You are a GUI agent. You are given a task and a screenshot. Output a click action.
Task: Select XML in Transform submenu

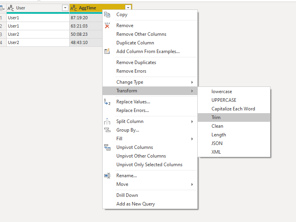234,152
